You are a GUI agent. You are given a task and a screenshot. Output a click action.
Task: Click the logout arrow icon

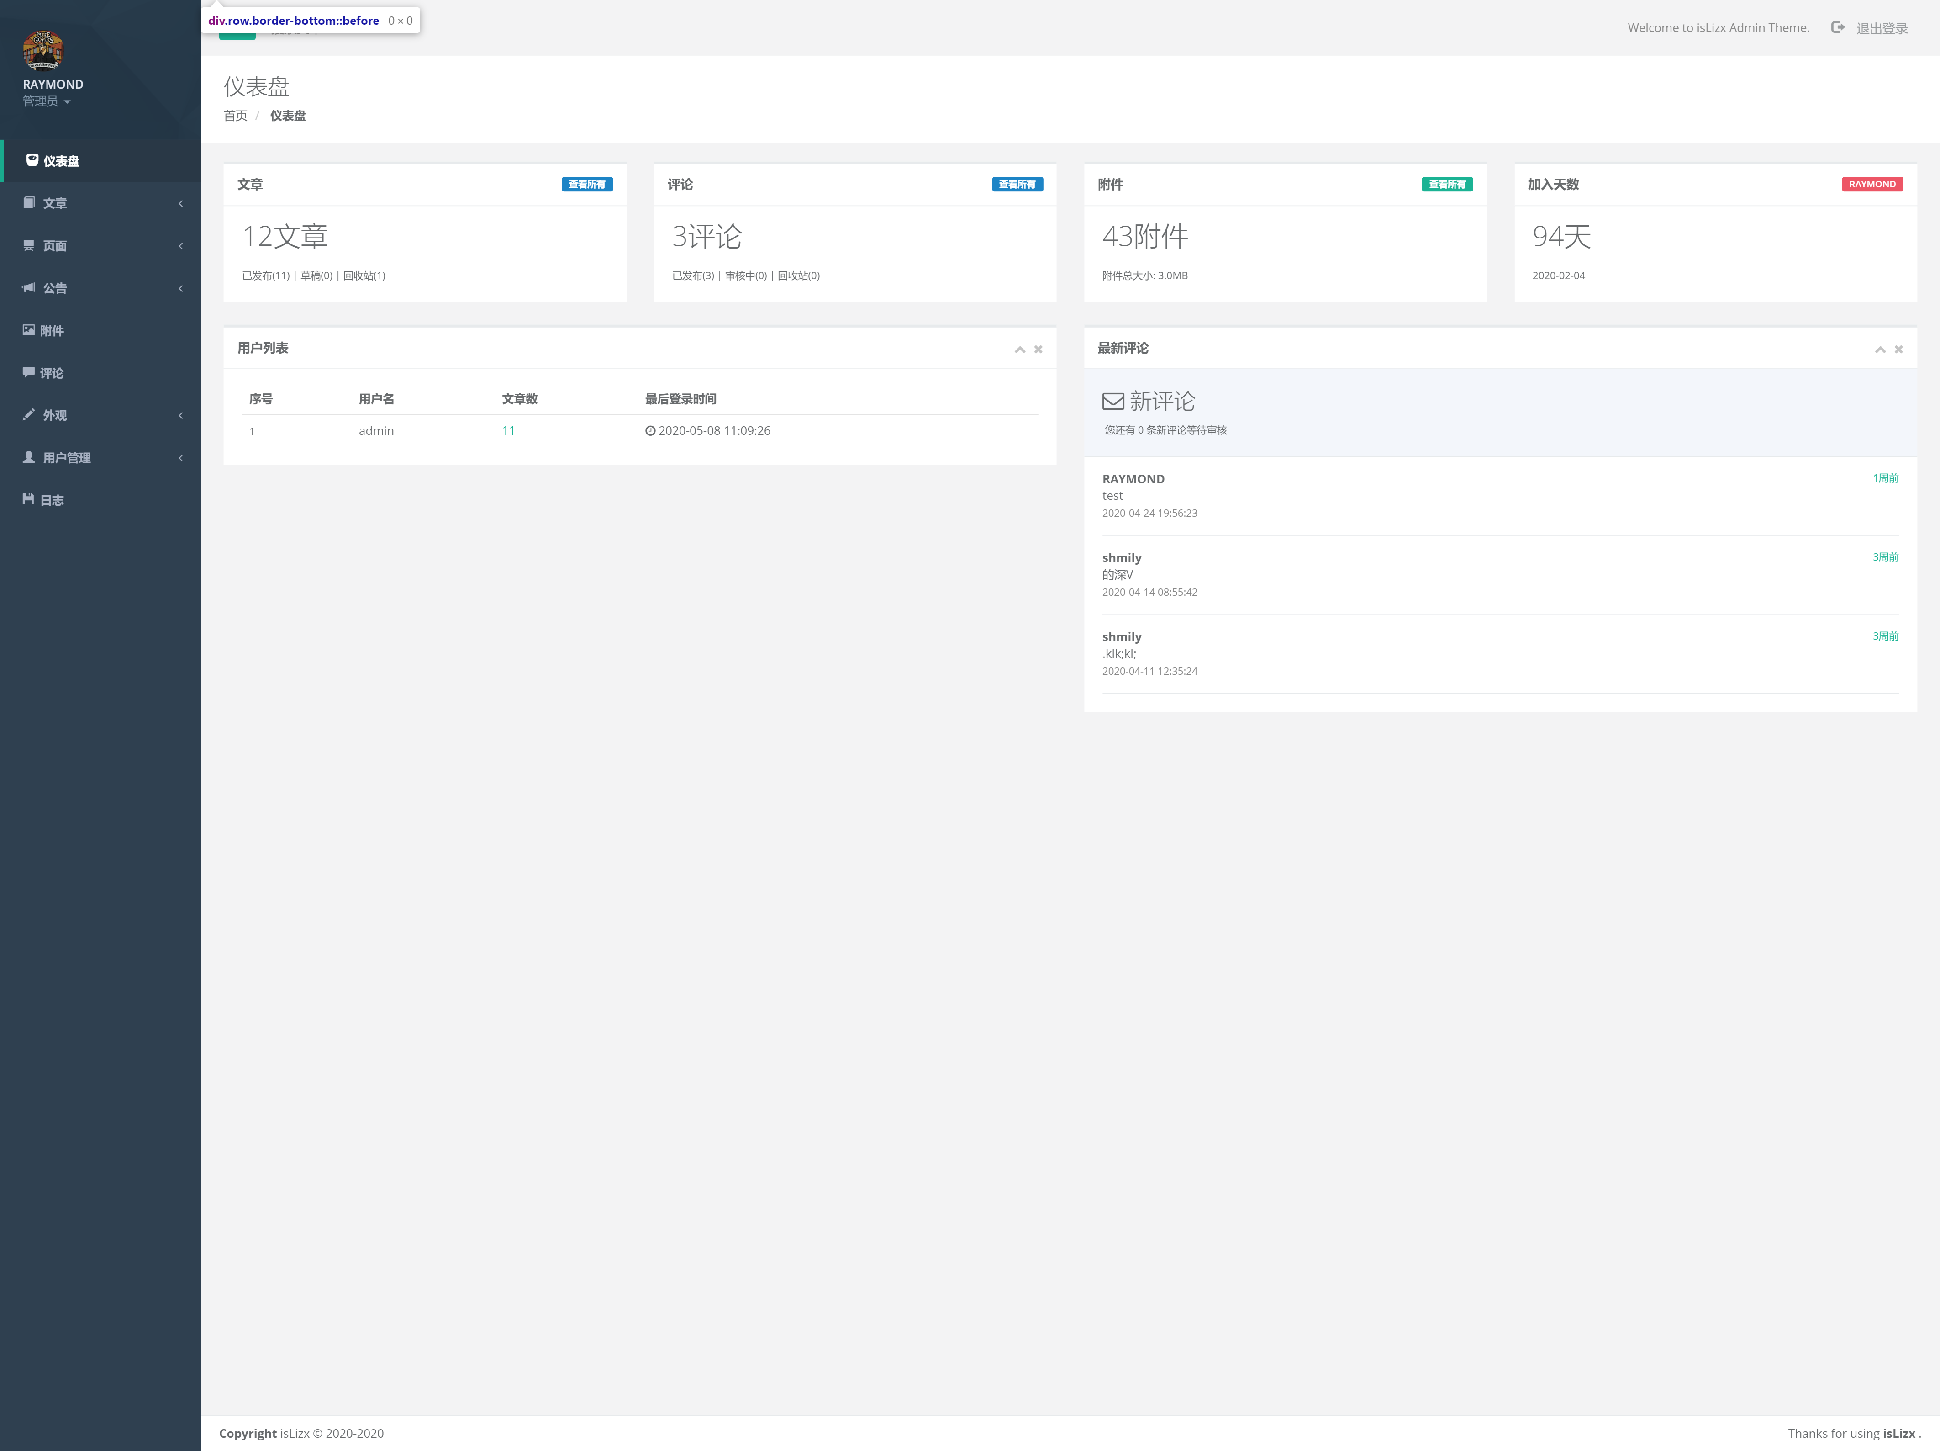pos(1837,27)
